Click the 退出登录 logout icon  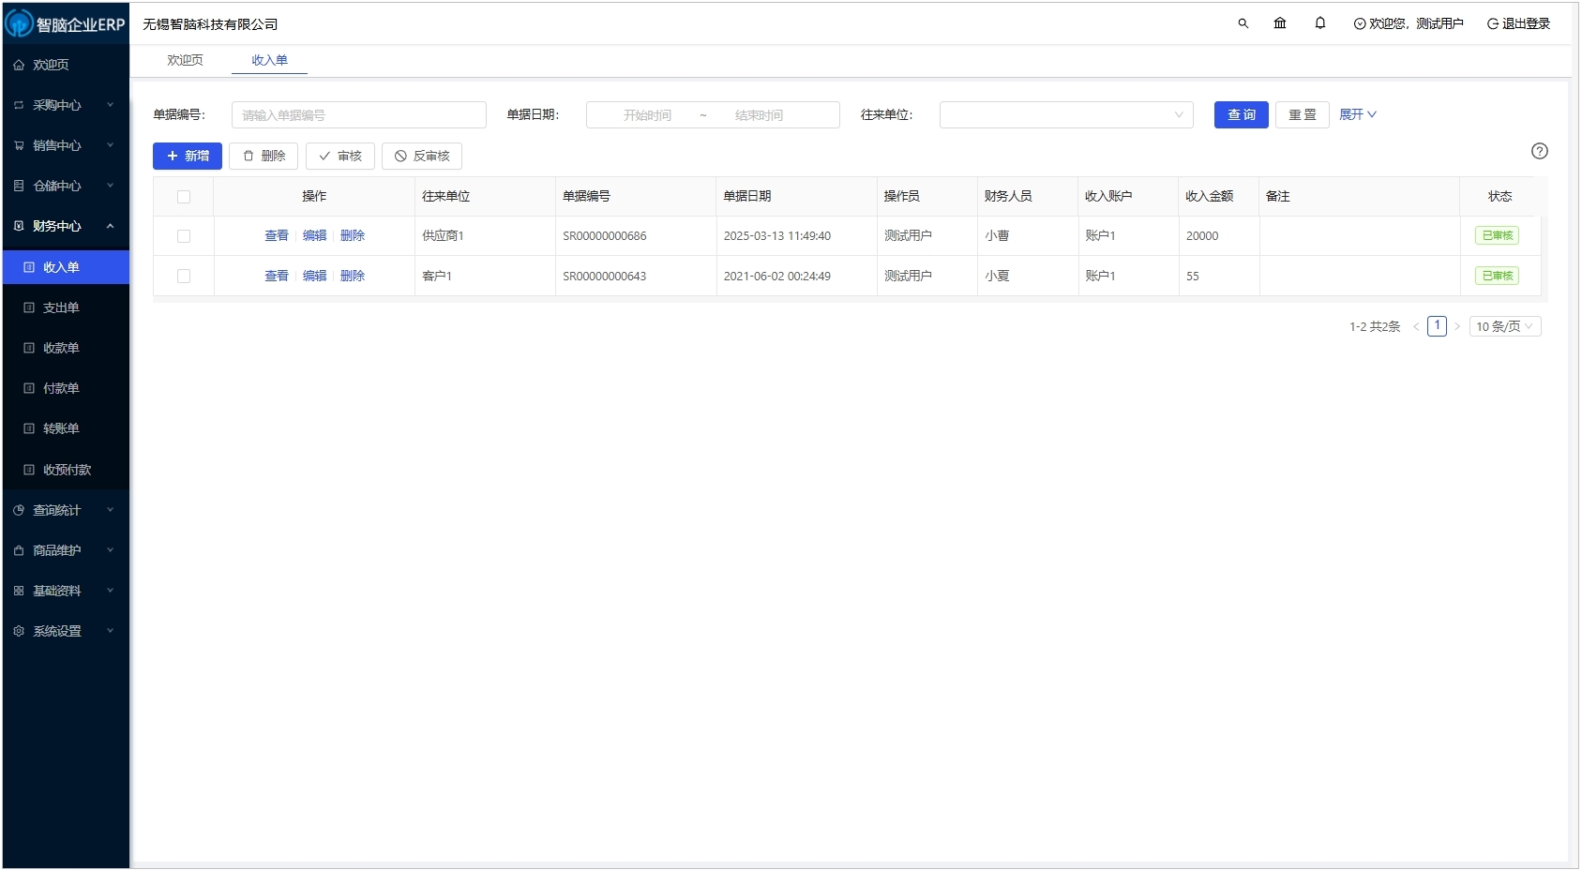point(1492,24)
